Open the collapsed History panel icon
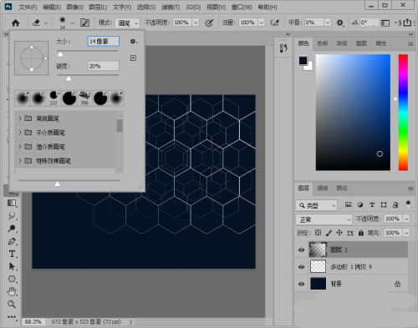Screen dimensions: 418x328 pyautogui.click(x=283, y=48)
